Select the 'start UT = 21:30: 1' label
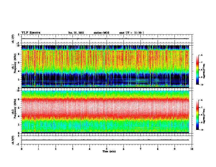 click(x=132, y=33)
